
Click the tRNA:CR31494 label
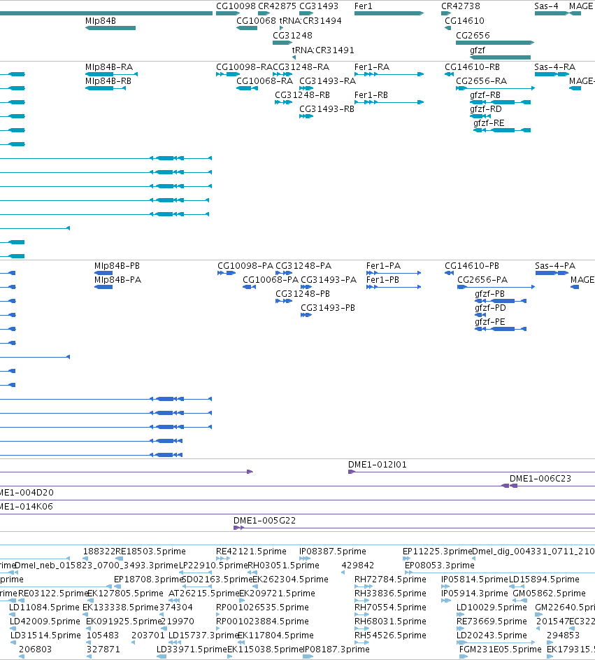tap(310, 20)
